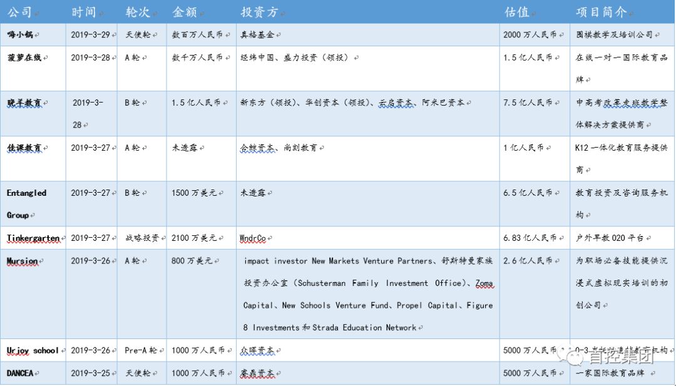Click the investor 众晖资本

pyautogui.click(x=257, y=350)
